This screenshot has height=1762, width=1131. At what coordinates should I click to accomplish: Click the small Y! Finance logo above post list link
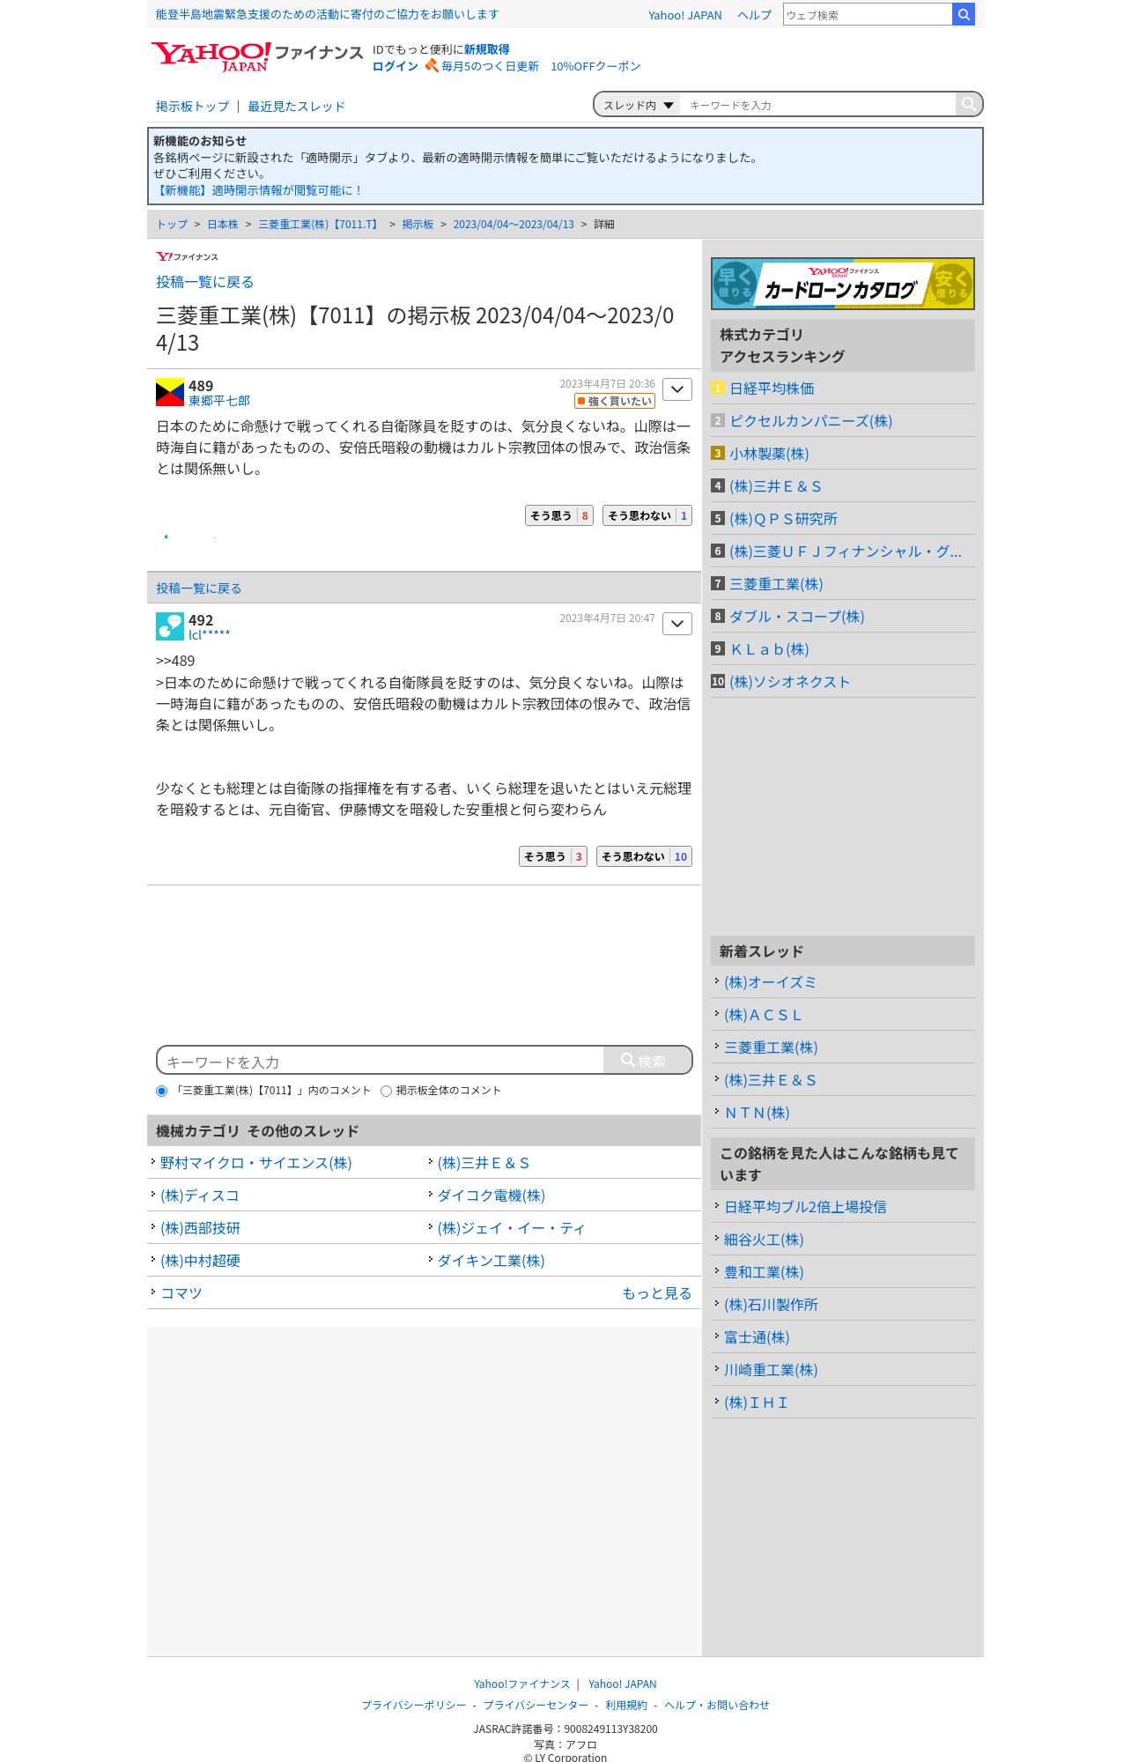(187, 256)
